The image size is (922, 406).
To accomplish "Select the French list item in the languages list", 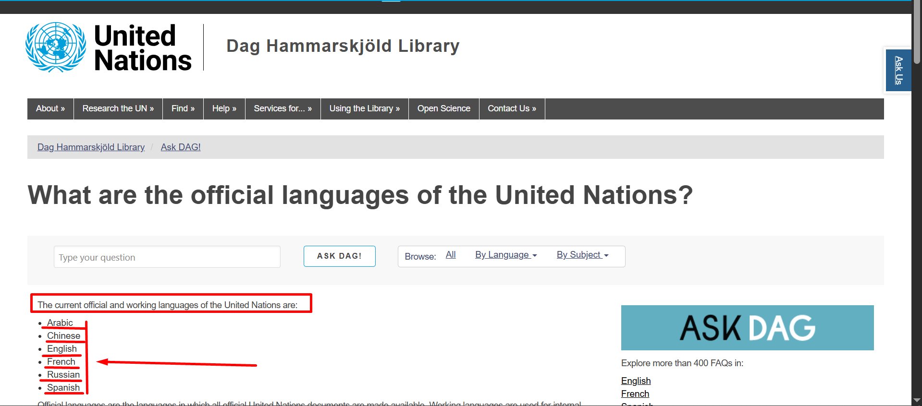I will click(x=61, y=361).
